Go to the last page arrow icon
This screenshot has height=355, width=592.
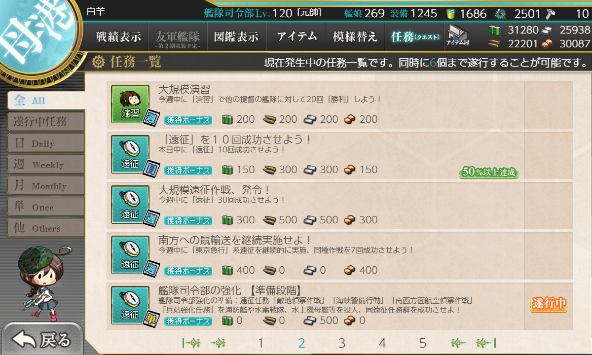click(486, 343)
